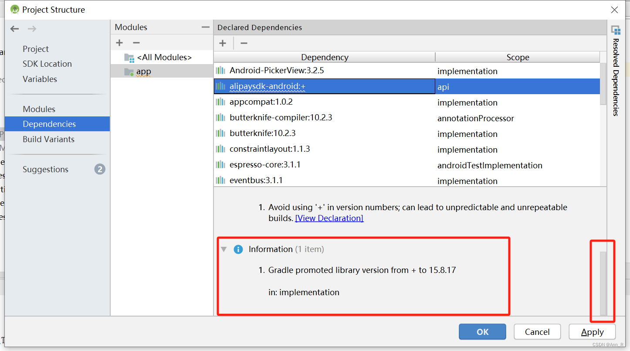Open the Resolved Dependencies side tab
The width and height of the screenshot is (630, 351).
(x=616, y=77)
